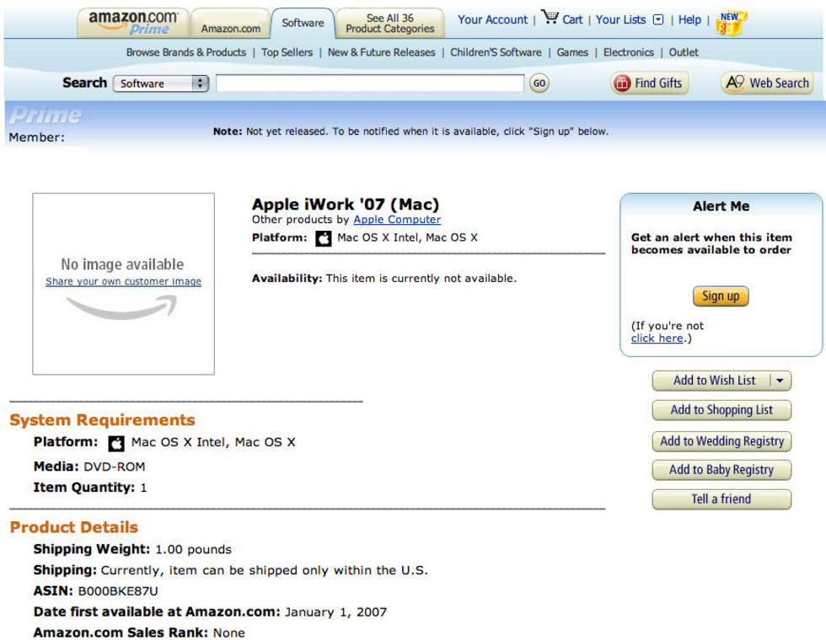
Task: Expand the Your Lists dropdown arrow
Action: point(658,20)
